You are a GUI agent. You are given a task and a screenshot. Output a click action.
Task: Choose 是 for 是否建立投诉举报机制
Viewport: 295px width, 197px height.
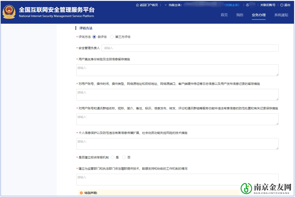click(112, 157)
